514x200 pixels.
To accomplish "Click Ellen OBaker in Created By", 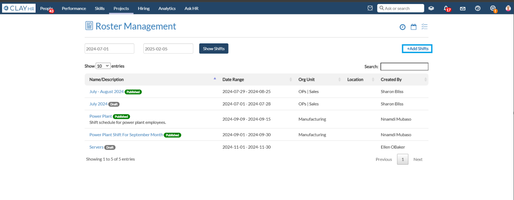I will tap(393, 147).
